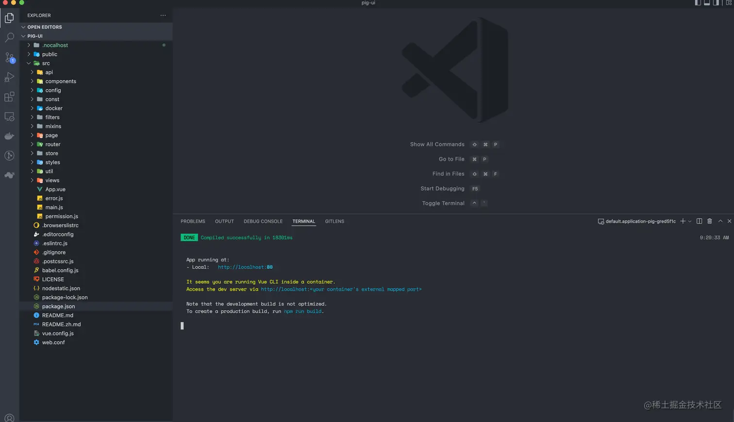
Task: Maximize the panel size with caret icon
Action: (x=720, y=221)
